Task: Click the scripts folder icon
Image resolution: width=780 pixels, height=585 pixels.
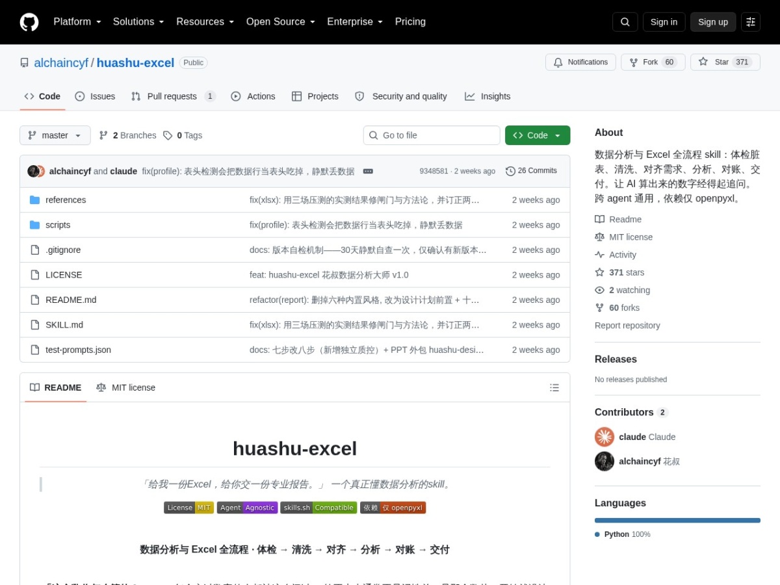Action: [x=34, y=225]
